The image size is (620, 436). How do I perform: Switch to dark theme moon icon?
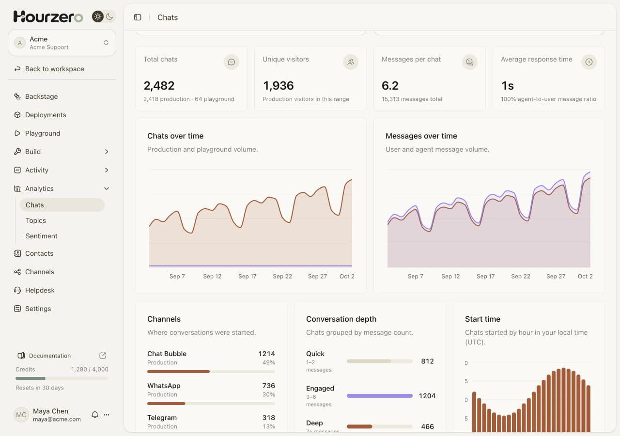pos(109,16)
